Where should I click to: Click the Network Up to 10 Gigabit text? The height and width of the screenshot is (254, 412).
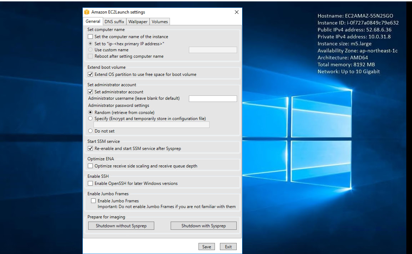coord(349,71)
